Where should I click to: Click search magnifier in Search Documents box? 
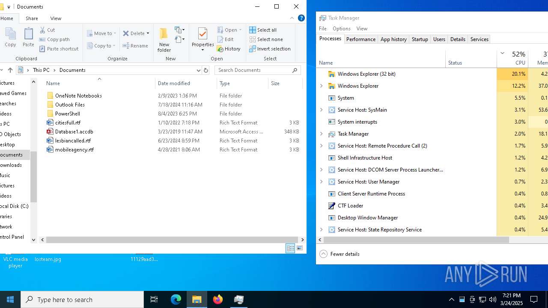(x=295, y=70)
